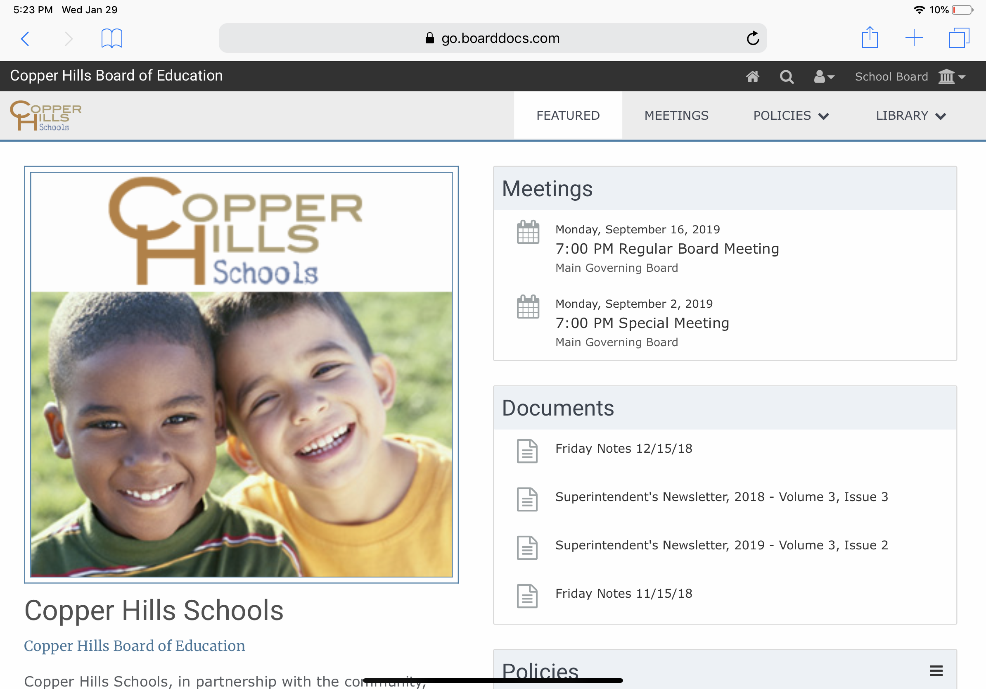This screenshot has width=986, height=689.
Task: Click calendar icon for September 16 meeting
Action: 528,232
